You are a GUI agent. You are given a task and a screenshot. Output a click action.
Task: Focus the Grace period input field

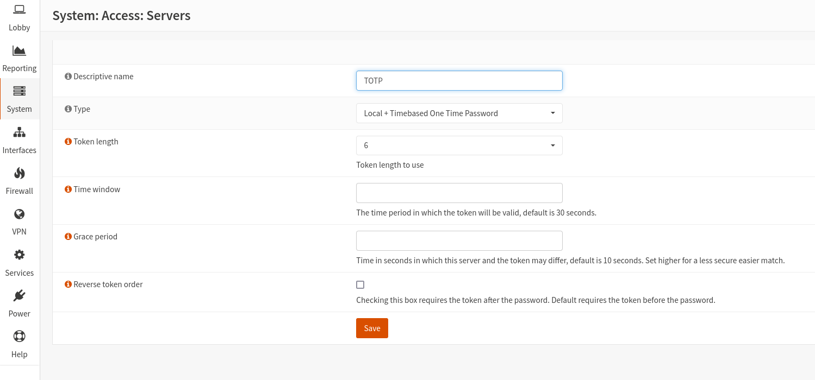(459, 240)
